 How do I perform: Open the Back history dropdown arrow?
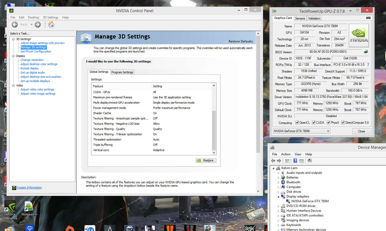tap(32, 25)
